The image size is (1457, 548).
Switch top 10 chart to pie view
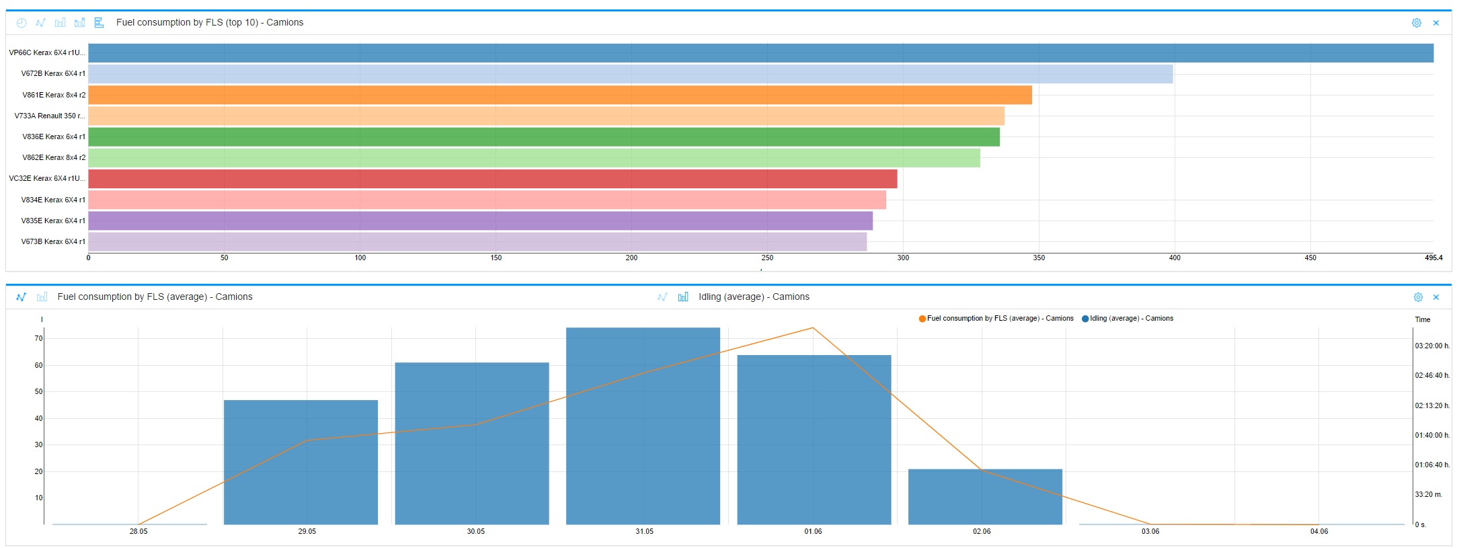pyautogui.click(x=22, y=23)
